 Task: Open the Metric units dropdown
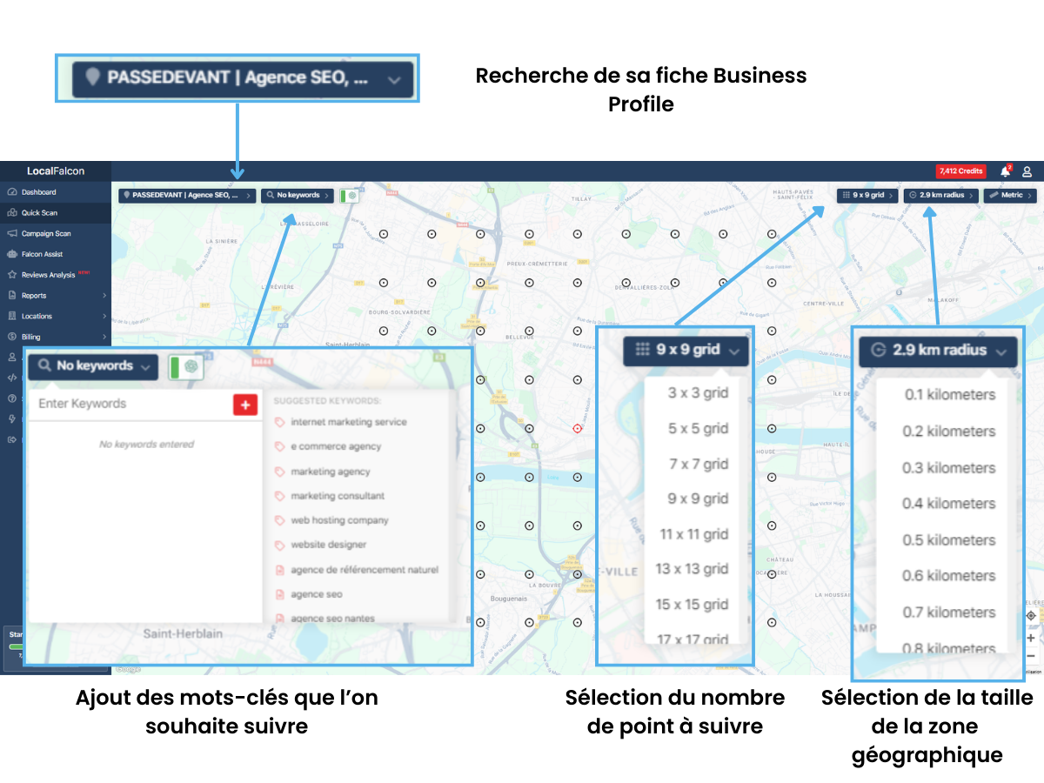click(x=1010, y=196)
